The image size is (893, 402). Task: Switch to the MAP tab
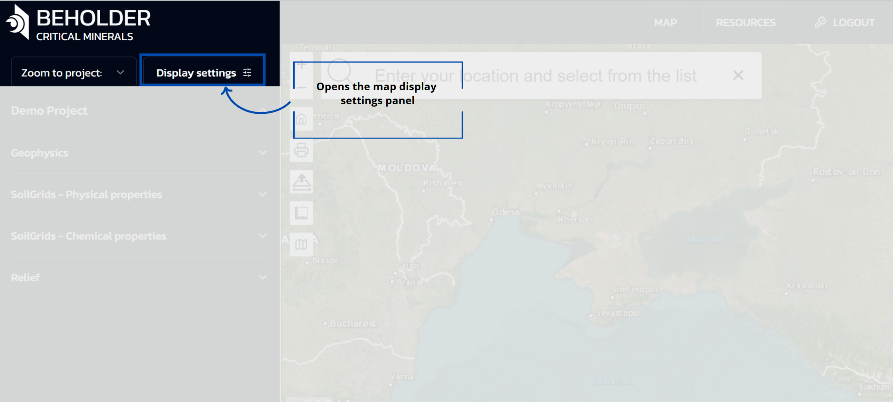tap(665, 22)
